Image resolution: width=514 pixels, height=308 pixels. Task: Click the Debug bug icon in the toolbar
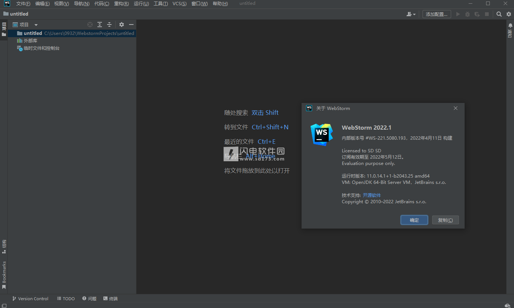(x=468, y=14)
